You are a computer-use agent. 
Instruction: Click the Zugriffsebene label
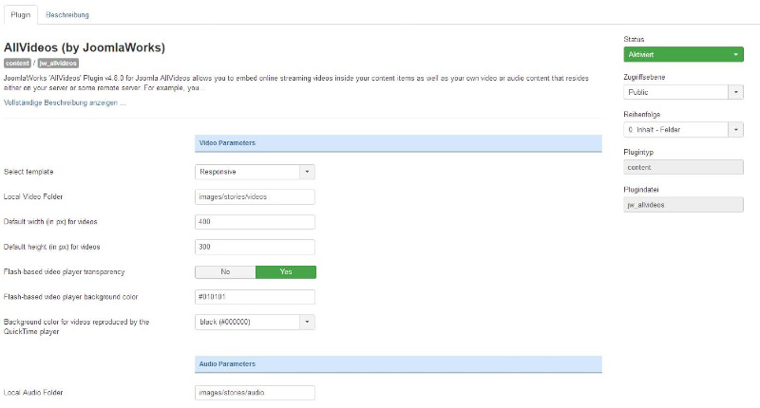click(644, 77)
